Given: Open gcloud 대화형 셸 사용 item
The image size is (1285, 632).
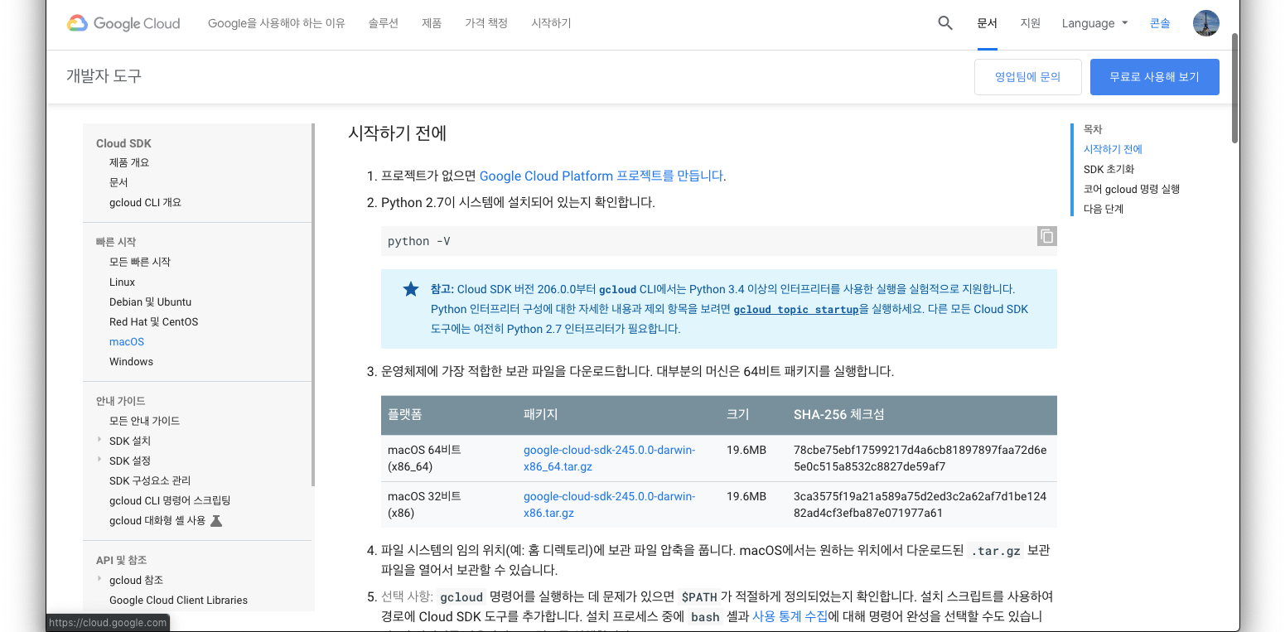Looking at the screenshot, I should tap(157, 520).
